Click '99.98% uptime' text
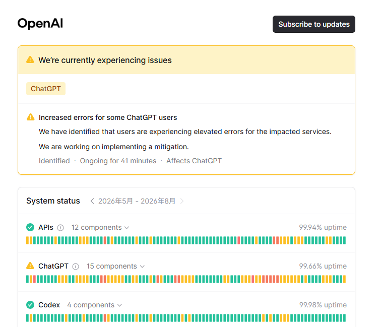This screenshot has height=327, width=380. 323,305
